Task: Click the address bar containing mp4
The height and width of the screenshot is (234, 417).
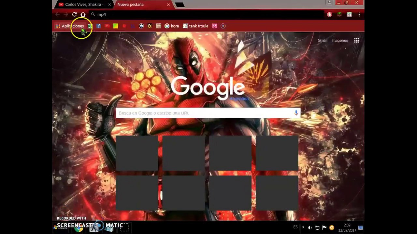Action: [207, 14]
